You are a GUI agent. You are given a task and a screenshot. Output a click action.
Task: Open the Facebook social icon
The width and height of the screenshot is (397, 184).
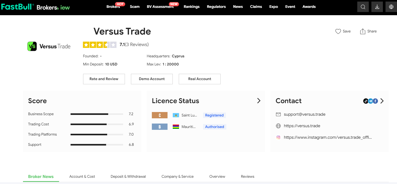[x=375, y=101]
